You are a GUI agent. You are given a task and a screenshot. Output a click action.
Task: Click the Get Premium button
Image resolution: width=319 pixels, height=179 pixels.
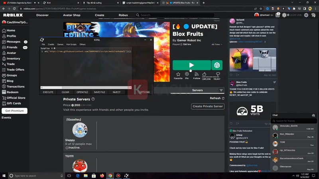(x=14, y=111)
